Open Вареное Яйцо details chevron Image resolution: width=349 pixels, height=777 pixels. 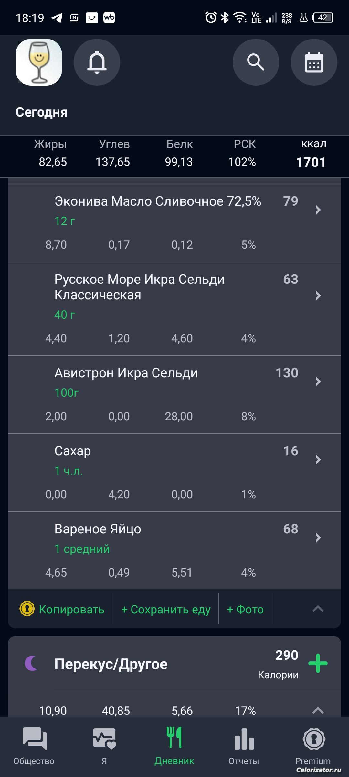(318, 538)
